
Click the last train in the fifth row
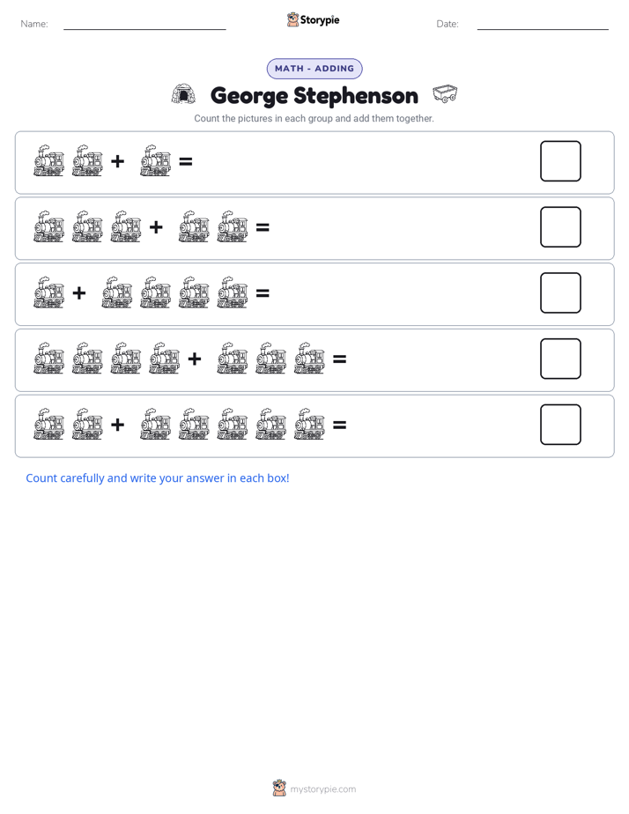pos(309,424)
